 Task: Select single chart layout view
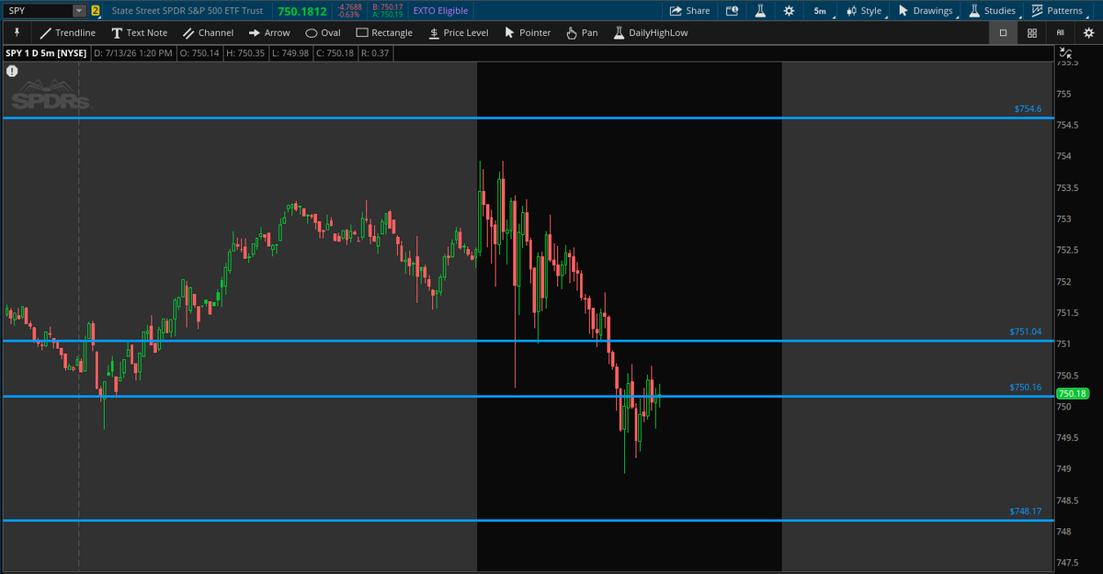pyautogui.click(x=1003, y=32)
